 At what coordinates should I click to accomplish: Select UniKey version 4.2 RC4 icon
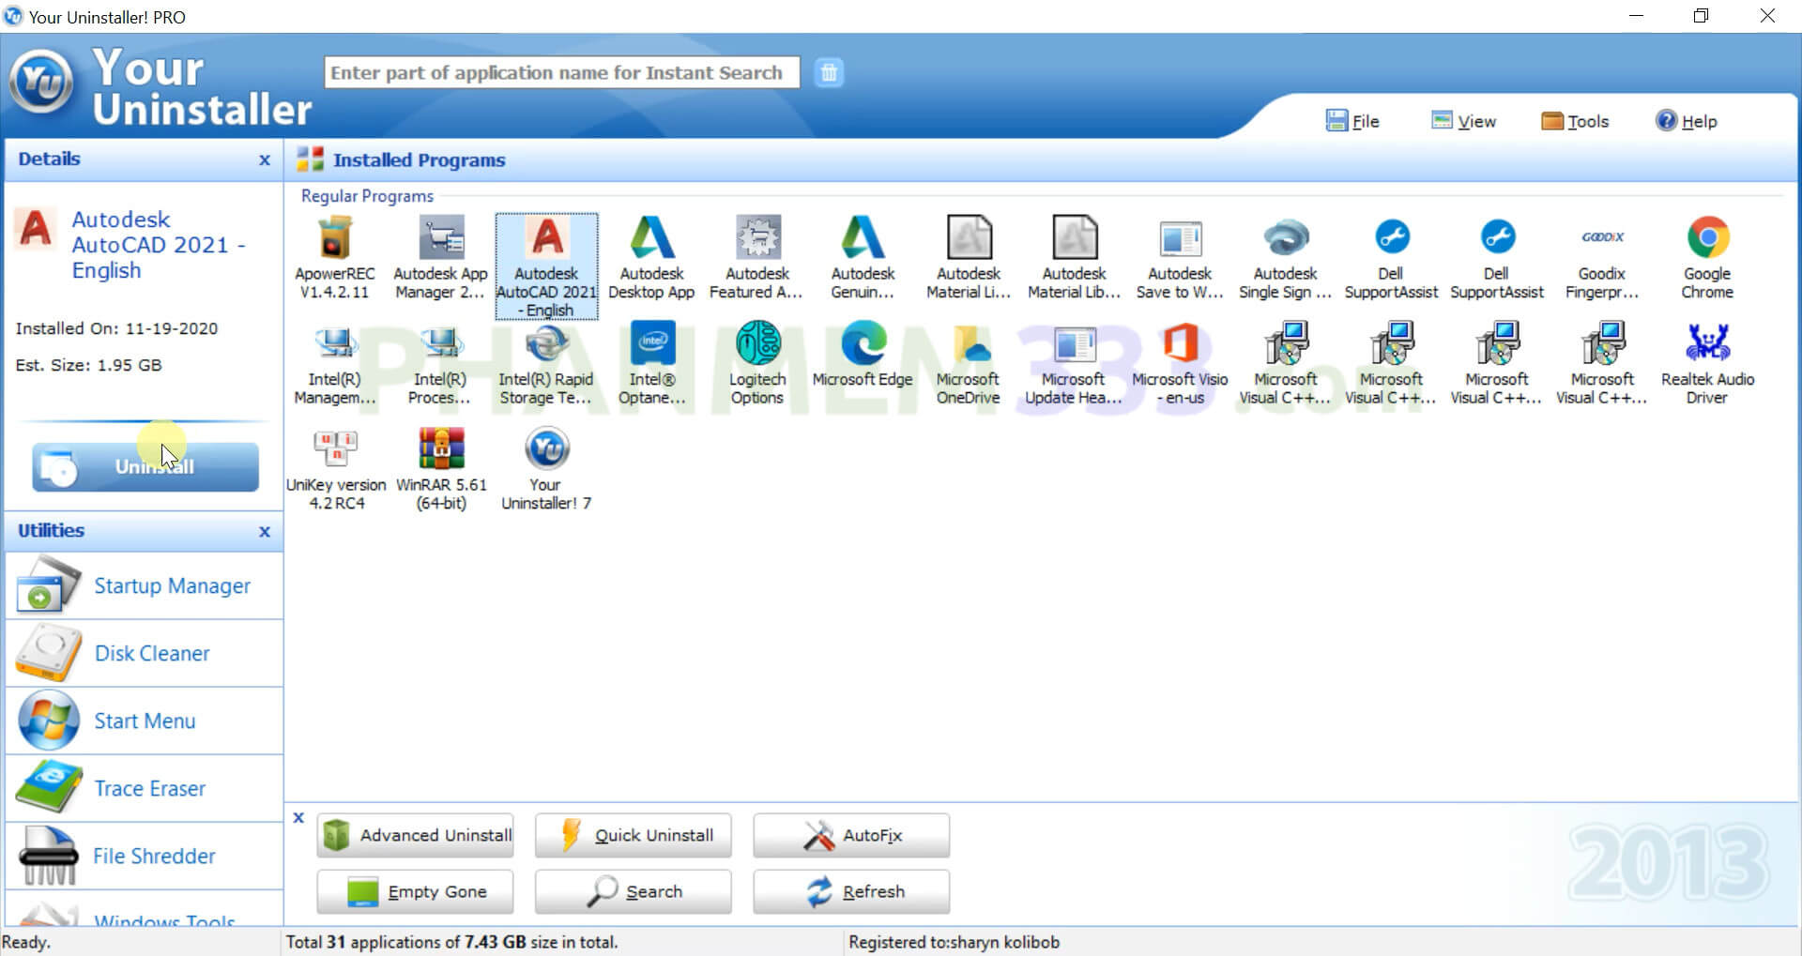click(336, 449)
